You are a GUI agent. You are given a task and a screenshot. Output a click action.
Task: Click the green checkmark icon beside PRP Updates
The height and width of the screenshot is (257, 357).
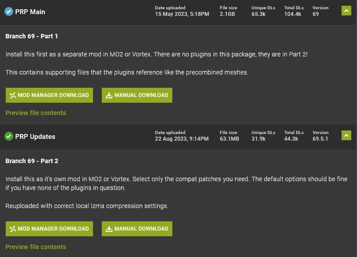9,137
